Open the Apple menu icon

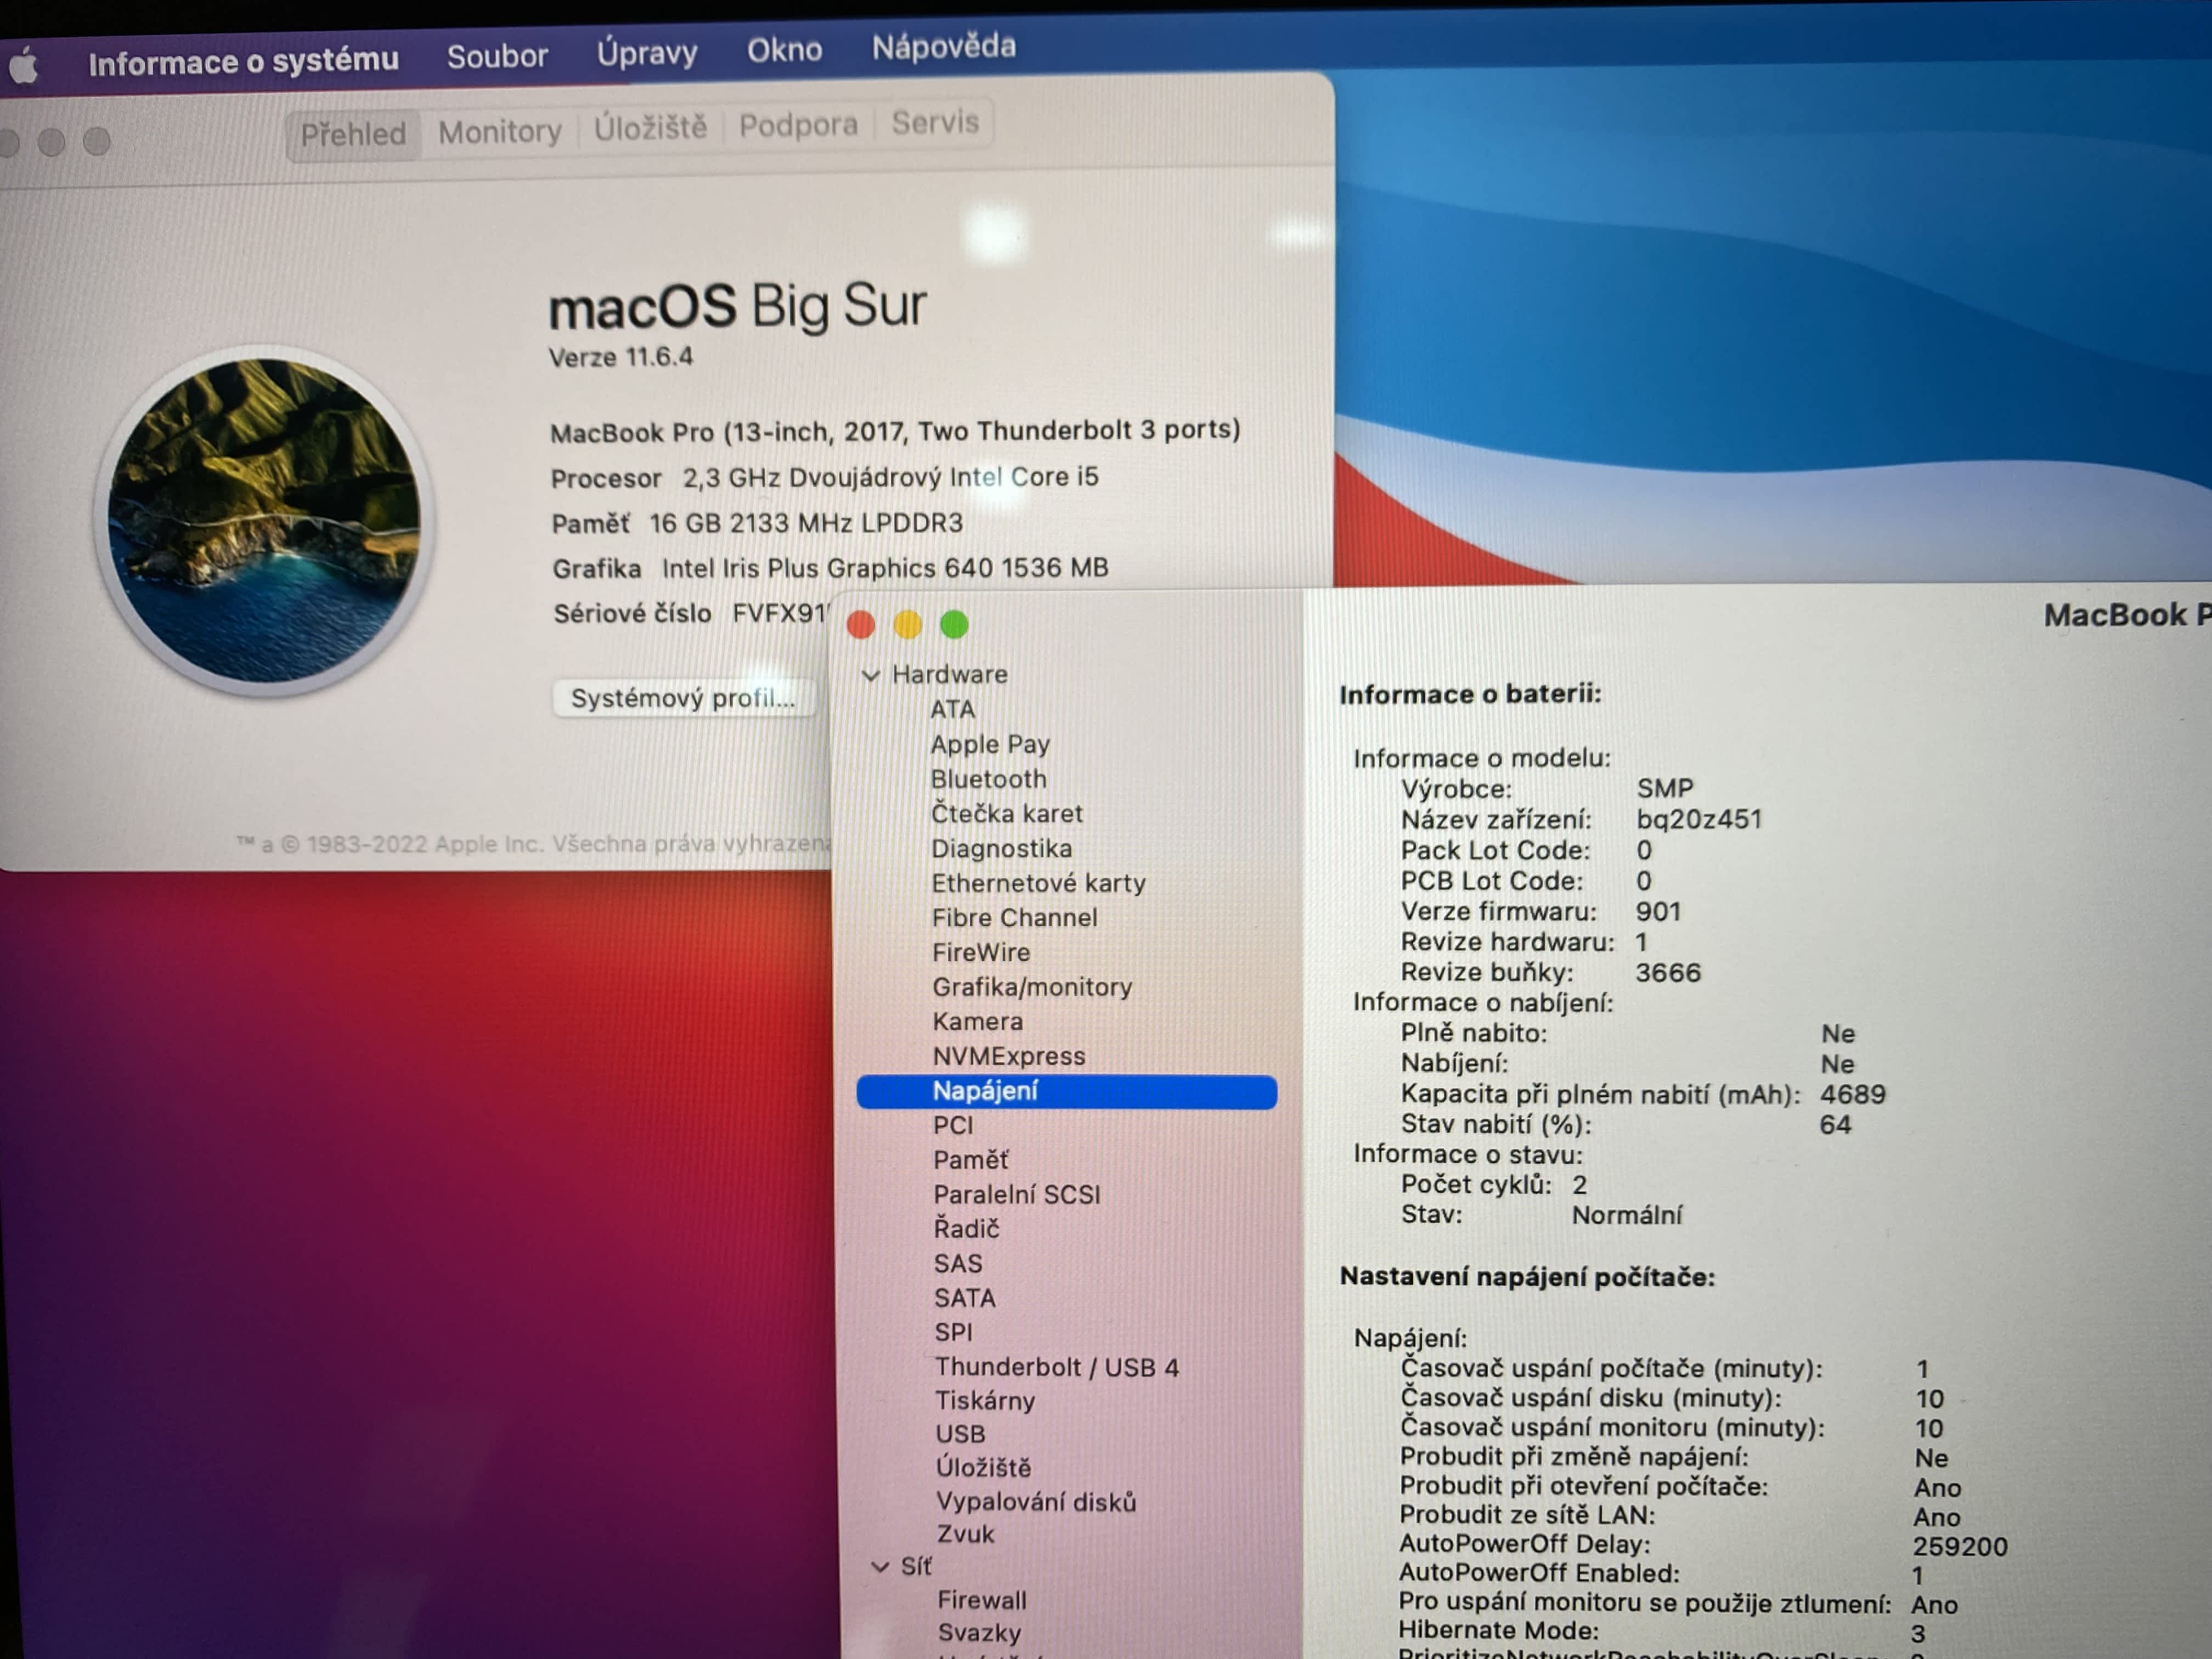[24, 66]
